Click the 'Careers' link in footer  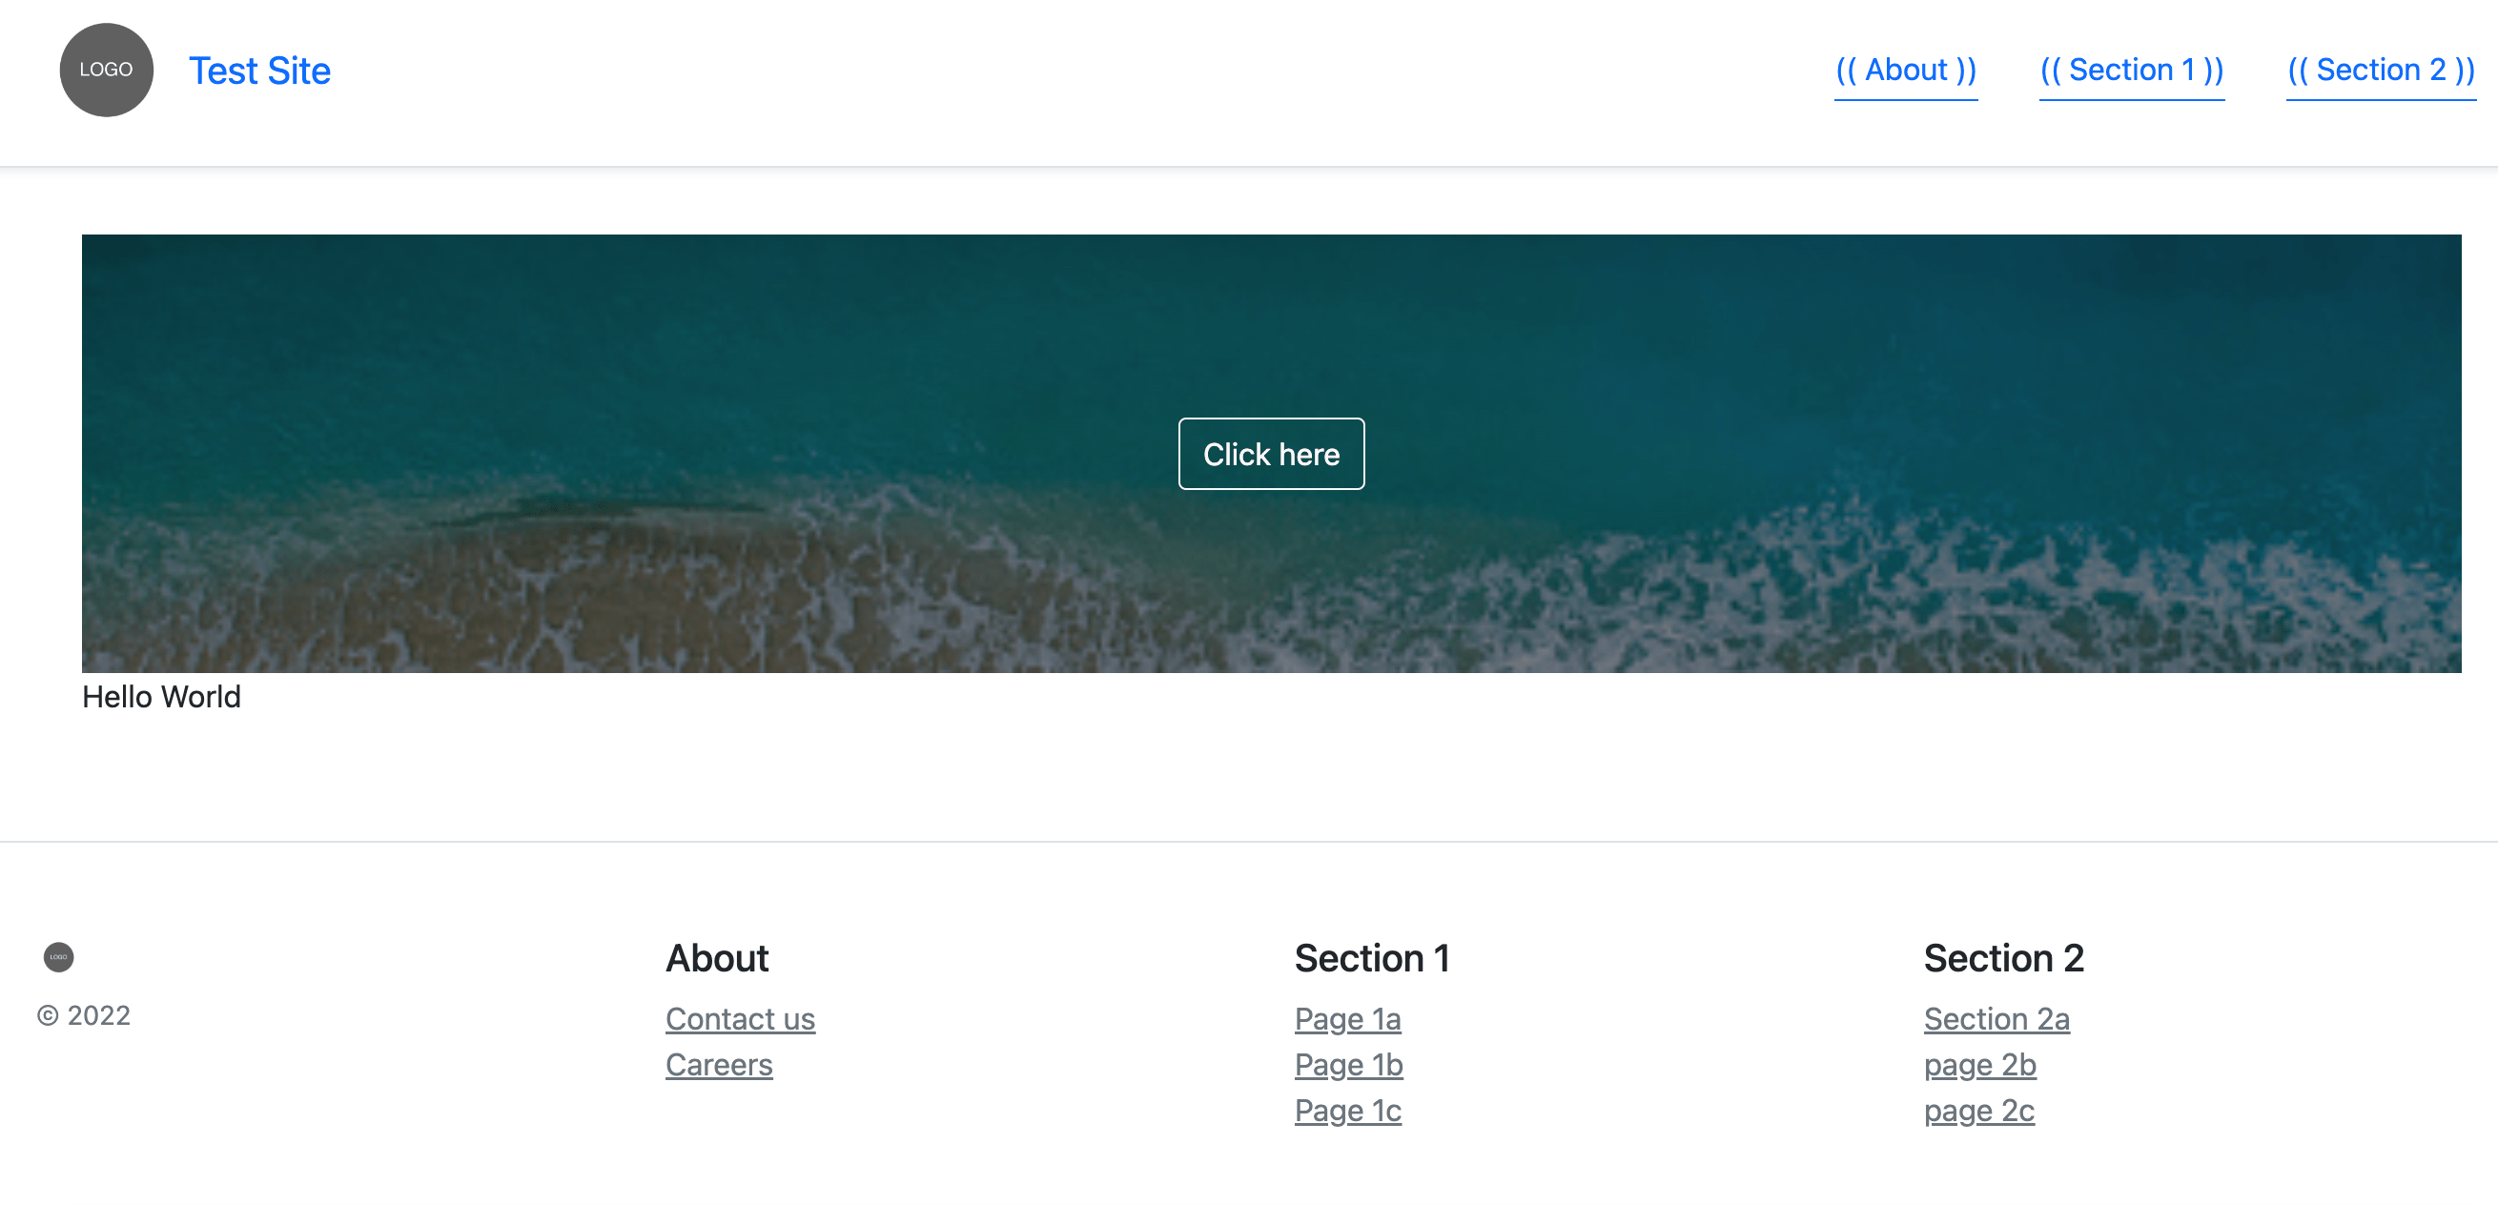[x=719, y=1065]
